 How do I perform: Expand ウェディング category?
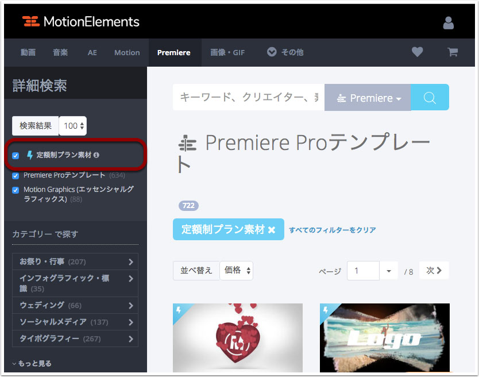point(75,305)
